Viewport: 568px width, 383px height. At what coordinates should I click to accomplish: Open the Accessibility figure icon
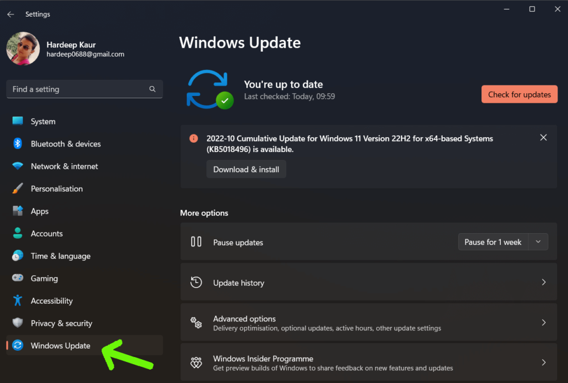coord(18,301)
